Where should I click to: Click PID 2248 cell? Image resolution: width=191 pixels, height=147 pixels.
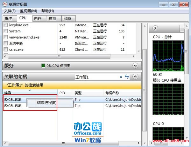tap(63, 37)
